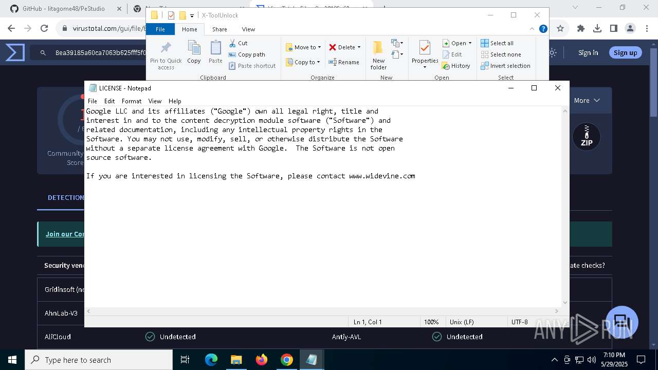Expand the Delete dropdown arrow

click(x=359, y=47)
